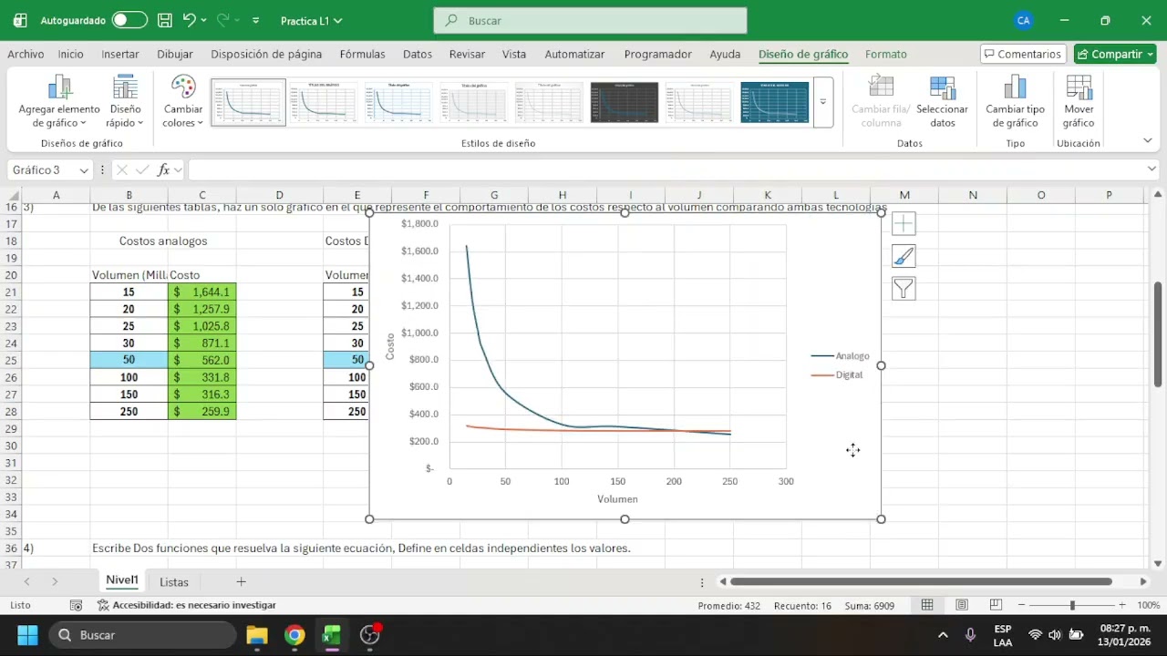Open the Insertar tab
Screen dimensions: 1167x656
point(120,54)
